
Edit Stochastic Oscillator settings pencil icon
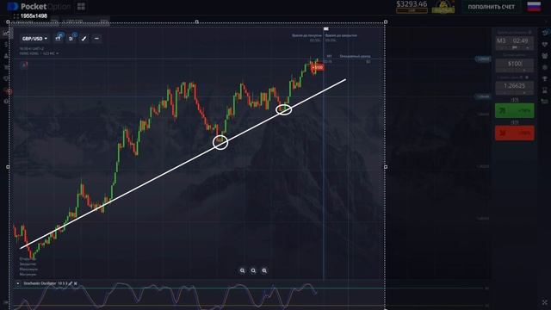(x=71, y=283)
